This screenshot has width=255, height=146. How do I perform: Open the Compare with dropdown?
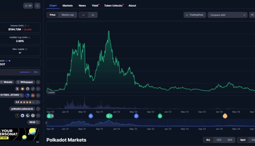tap(228, 15)
